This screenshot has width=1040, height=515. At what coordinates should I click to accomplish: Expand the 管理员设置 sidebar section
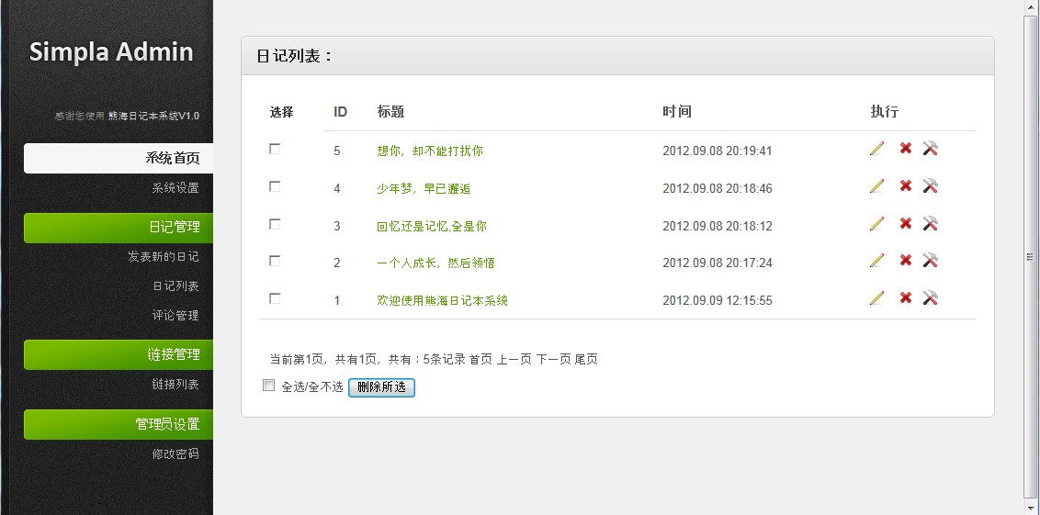(119, 424)
